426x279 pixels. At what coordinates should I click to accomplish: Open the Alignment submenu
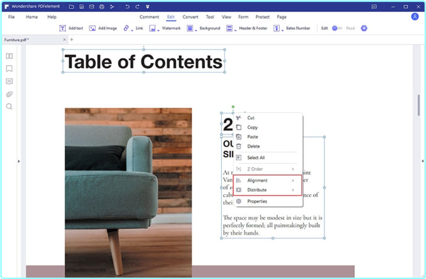tap(268, 181)
